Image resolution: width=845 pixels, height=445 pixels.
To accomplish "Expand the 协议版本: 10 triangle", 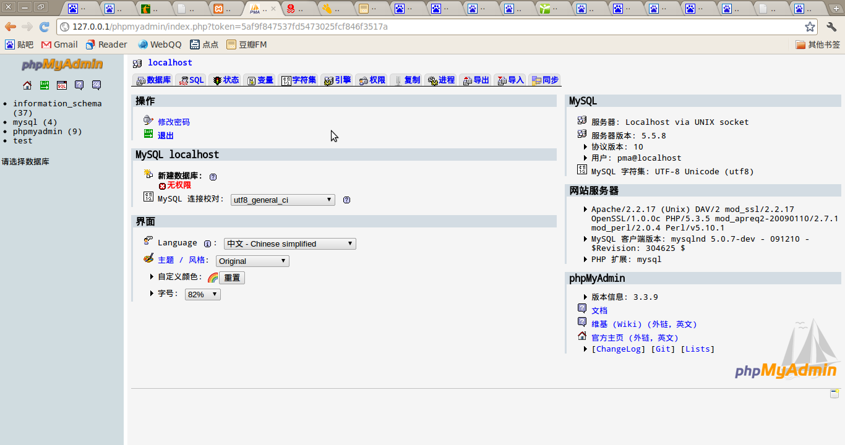I will [586, 146].
